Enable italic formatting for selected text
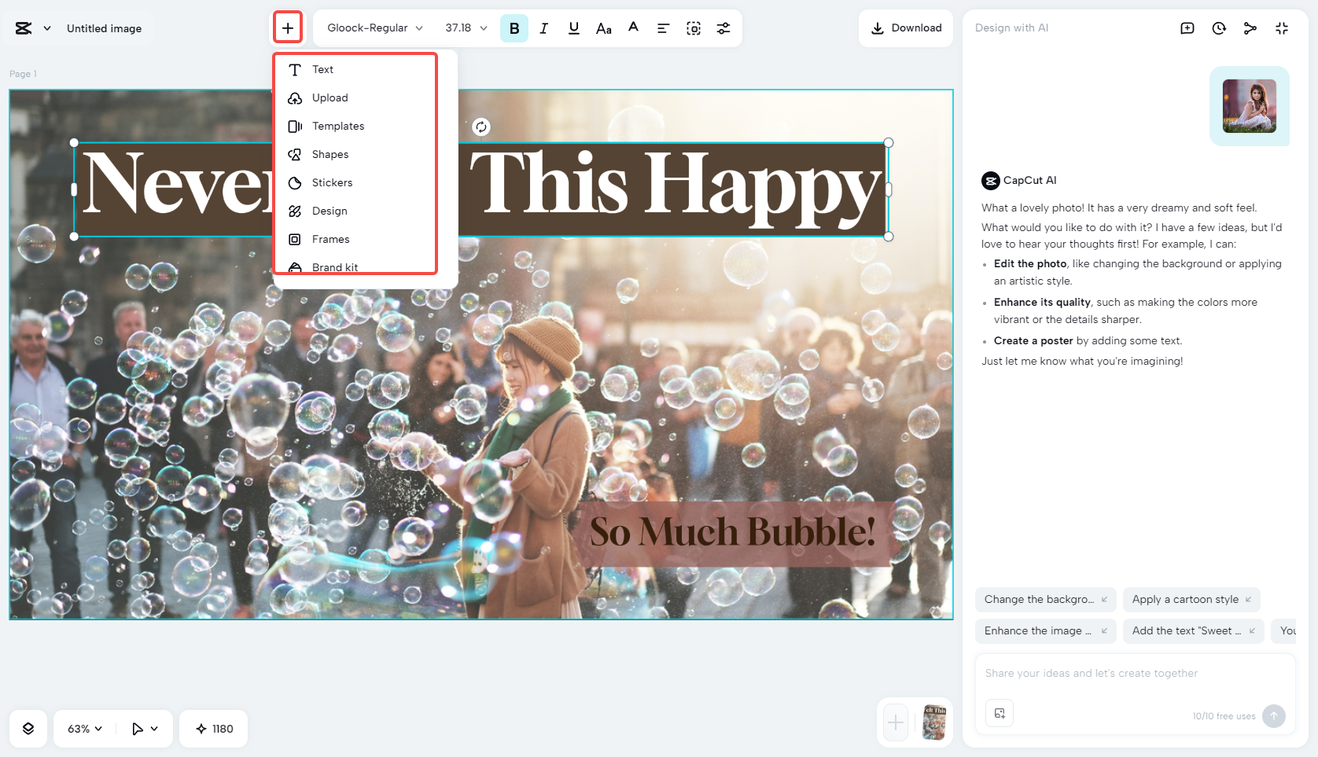The image size is (1318, 757). pos(543,28)
